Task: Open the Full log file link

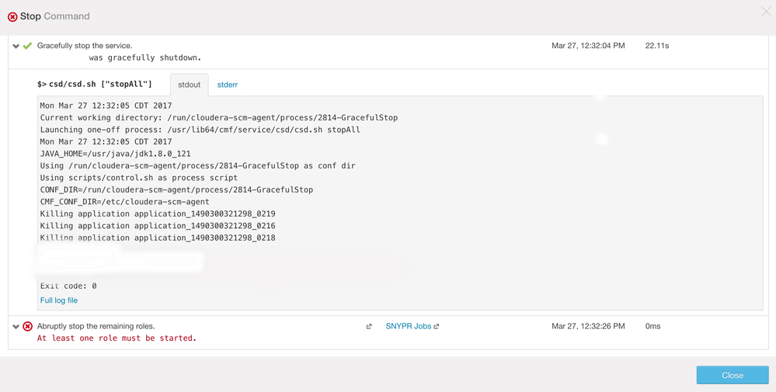Action: (x=59, y=300)
